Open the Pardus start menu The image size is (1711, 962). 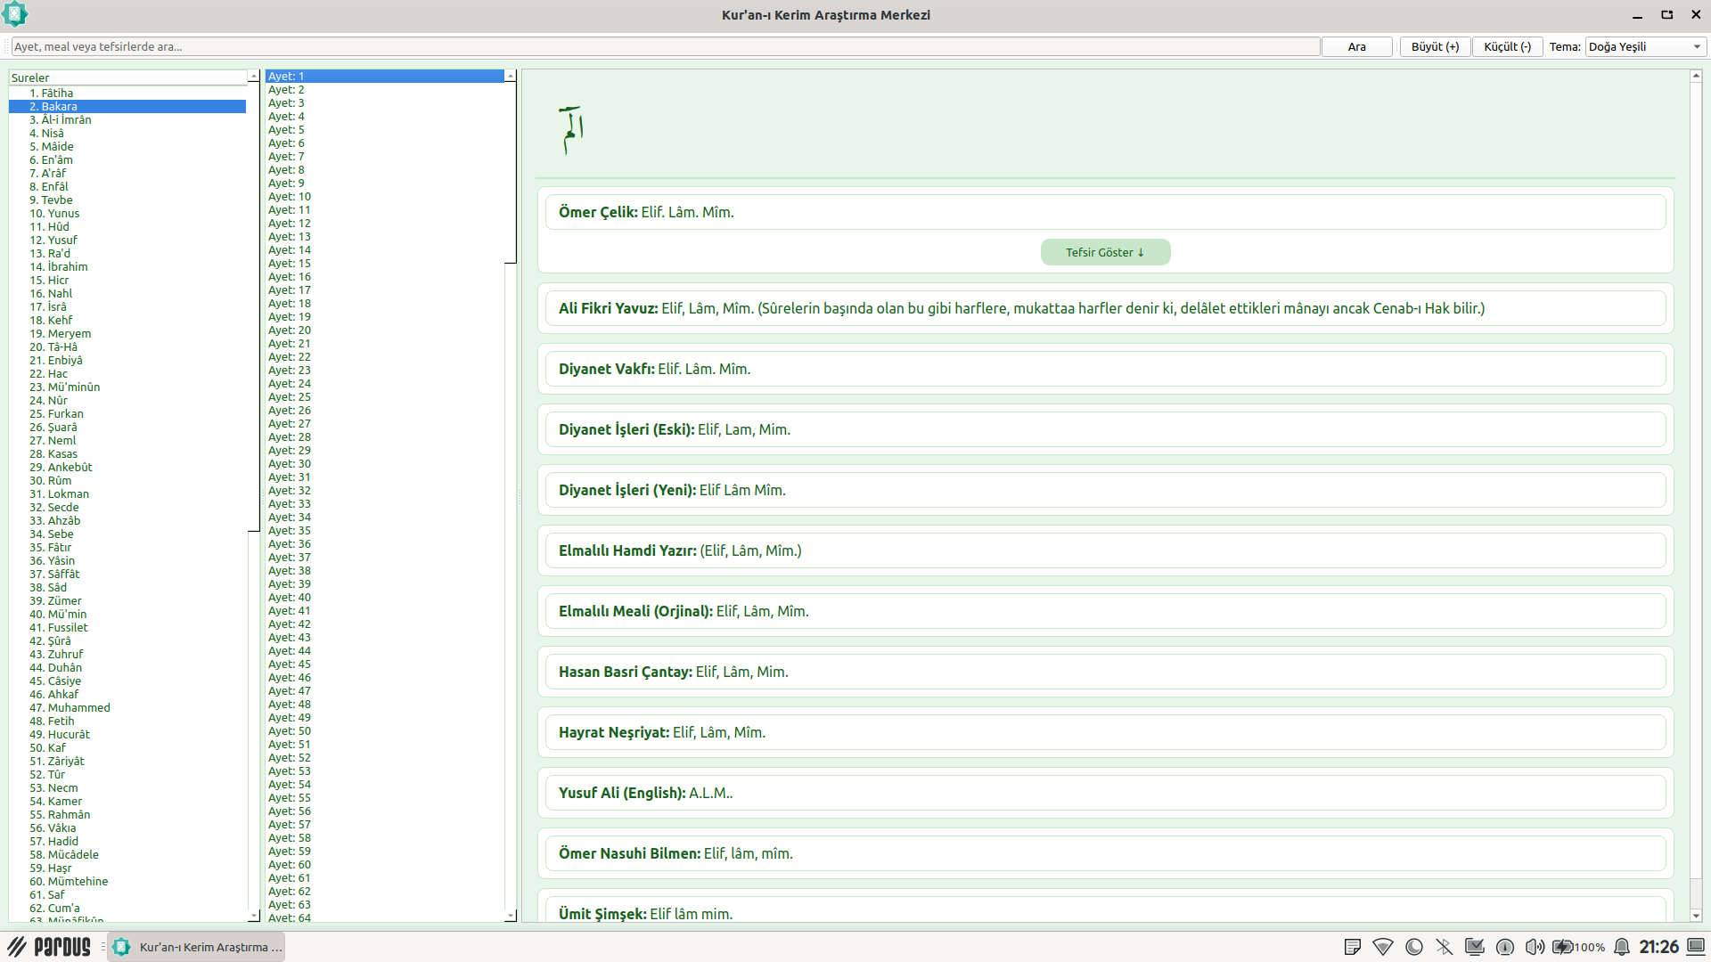click(50, 947)
